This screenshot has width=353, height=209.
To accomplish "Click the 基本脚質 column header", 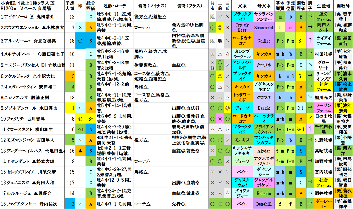I will (280, 6).
